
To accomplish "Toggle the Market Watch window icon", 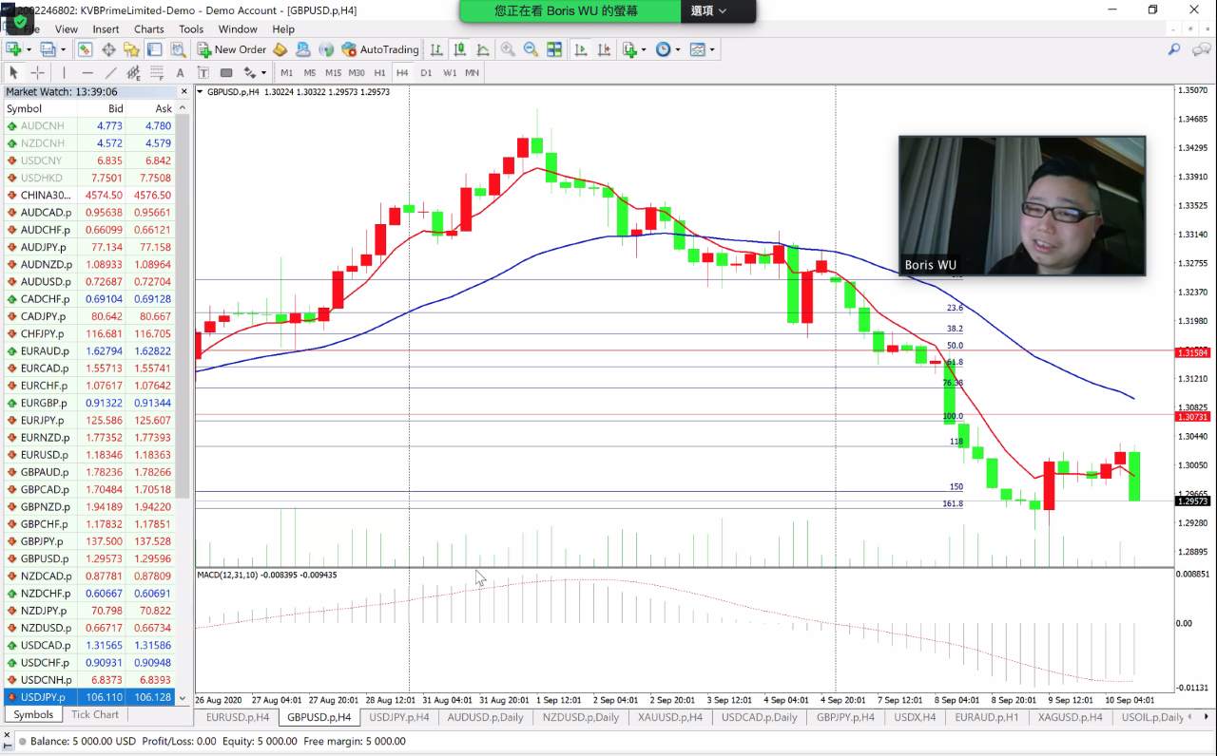I will [85, 49].
